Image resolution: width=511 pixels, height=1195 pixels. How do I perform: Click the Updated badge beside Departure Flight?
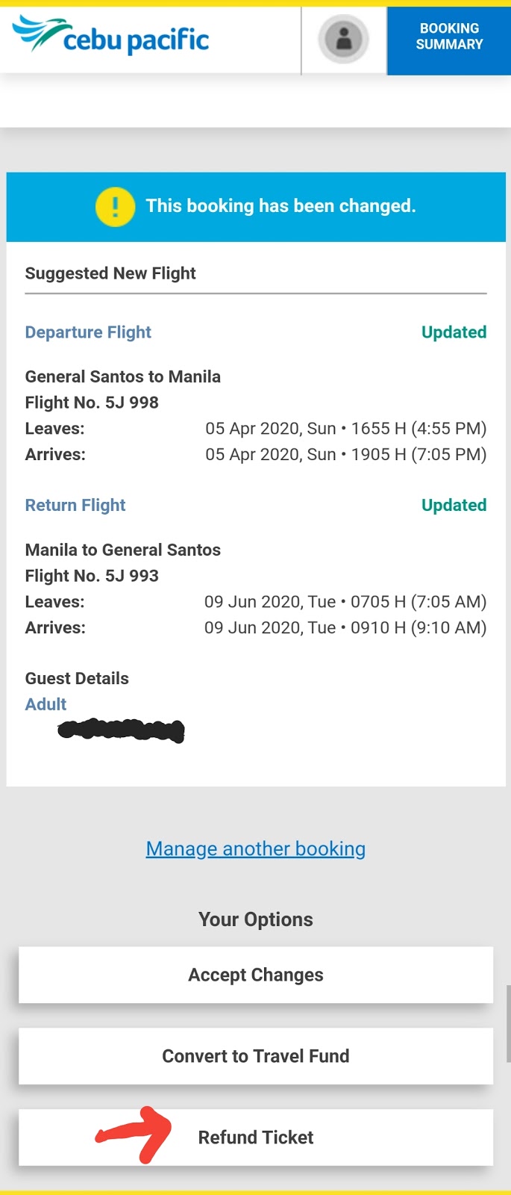454,332
